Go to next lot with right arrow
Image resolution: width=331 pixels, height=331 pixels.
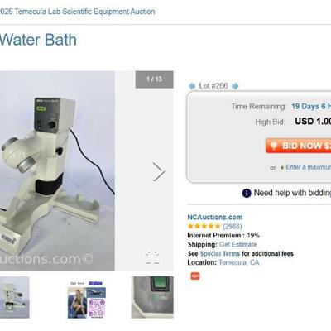pos(235,86)
